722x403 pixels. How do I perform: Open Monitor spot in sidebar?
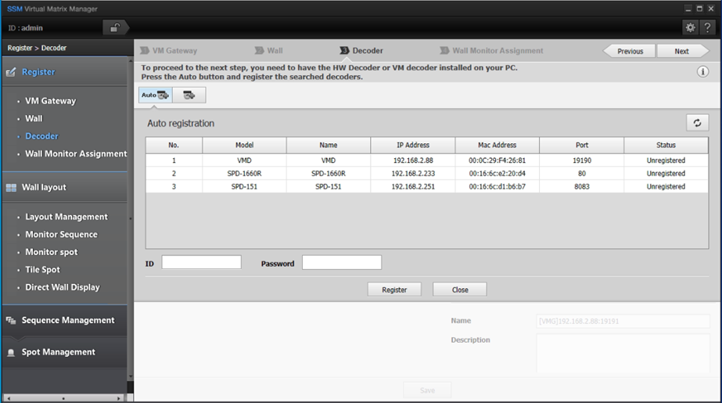click(51, 252)
